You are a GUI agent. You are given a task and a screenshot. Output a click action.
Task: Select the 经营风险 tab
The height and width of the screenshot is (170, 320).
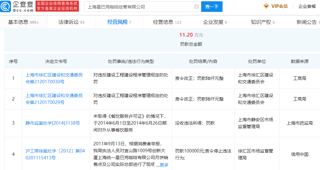[119, 22]
